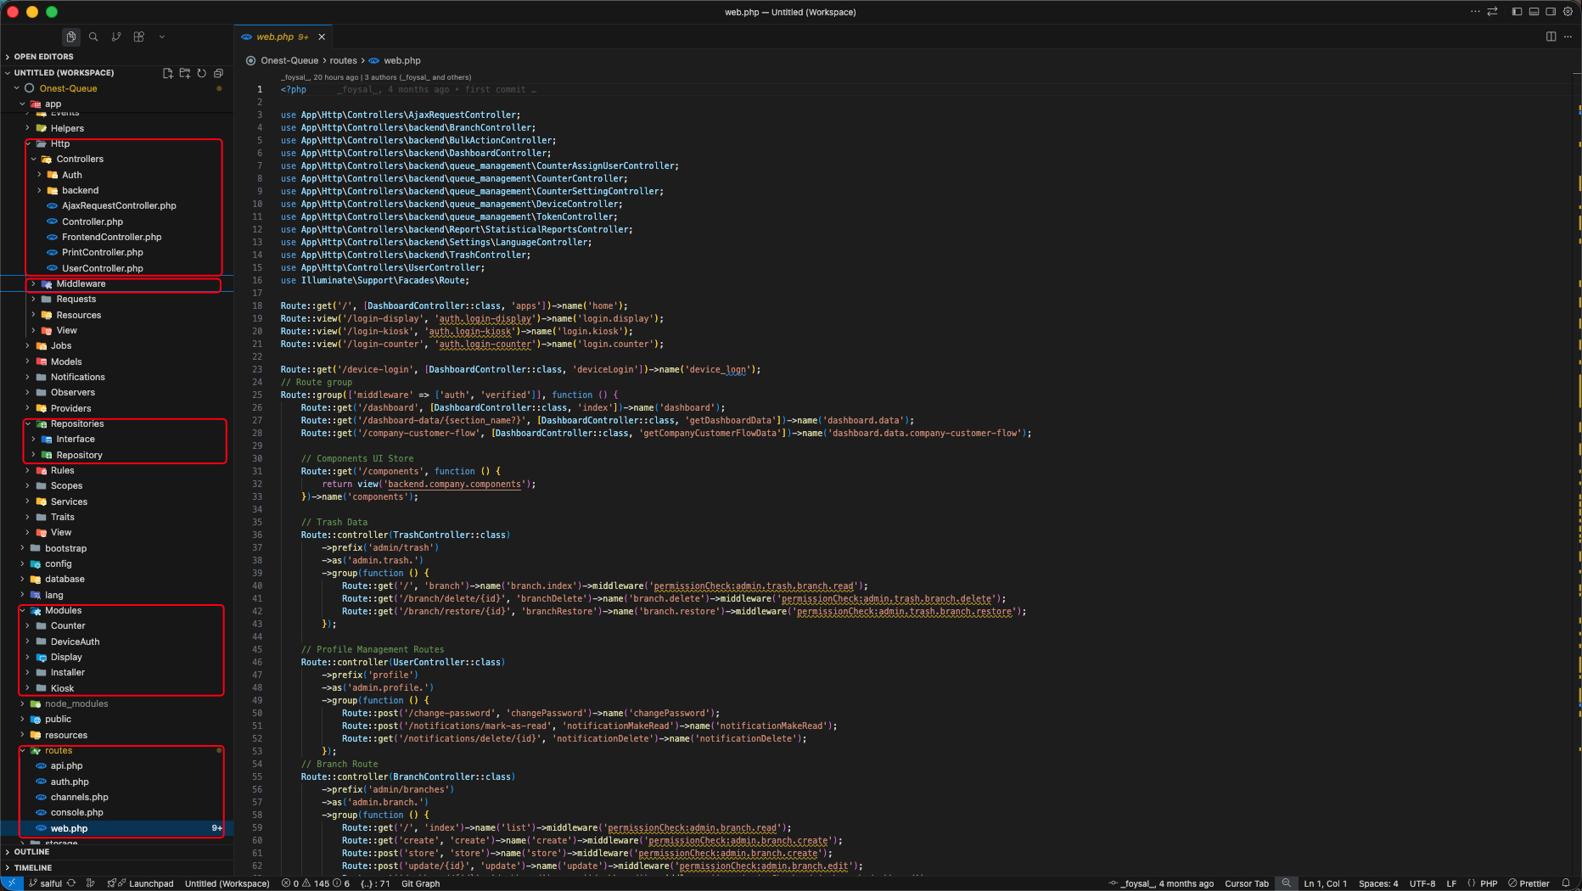Click the saiful git branch indicator

pos(45,883)
